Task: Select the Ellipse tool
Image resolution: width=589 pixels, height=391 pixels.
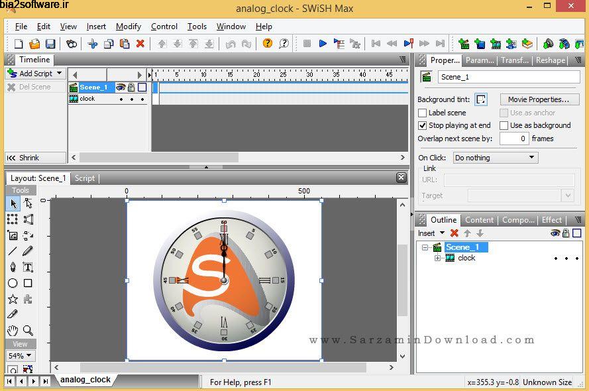Action: pos(12,283)
